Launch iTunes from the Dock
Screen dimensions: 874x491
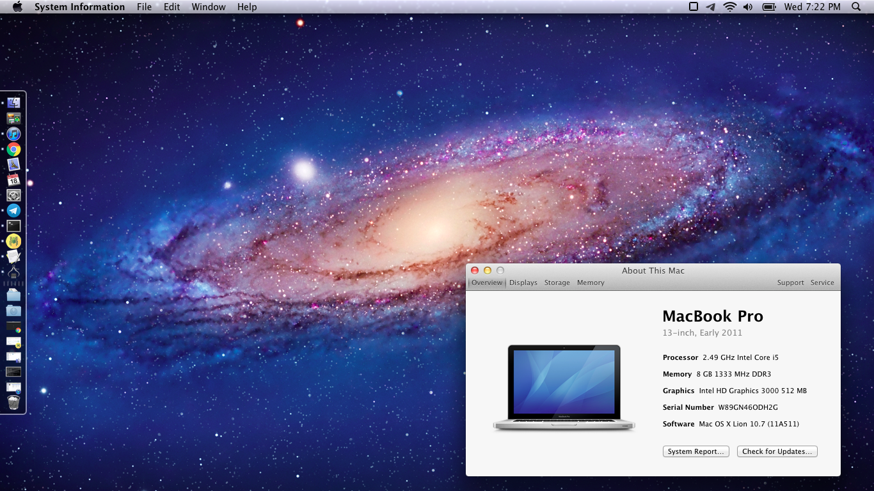[13, 134]
